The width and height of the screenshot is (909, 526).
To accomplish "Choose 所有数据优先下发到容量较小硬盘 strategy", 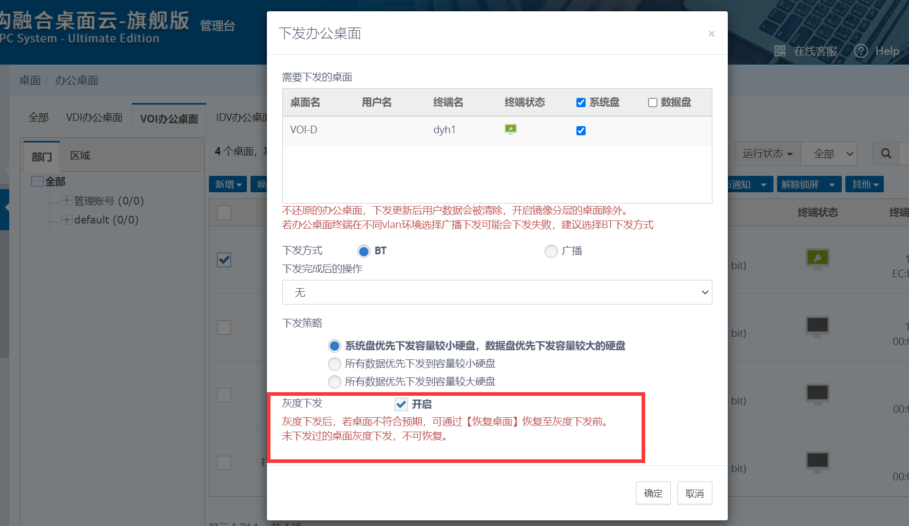I will (x=335, y=364).
